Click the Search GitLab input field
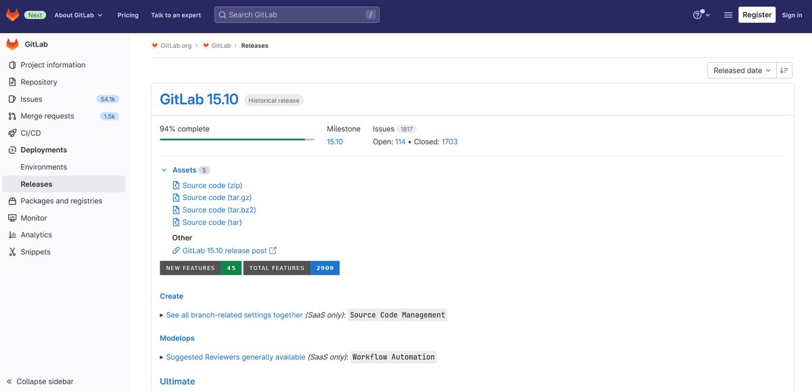 tap(296, 15)
